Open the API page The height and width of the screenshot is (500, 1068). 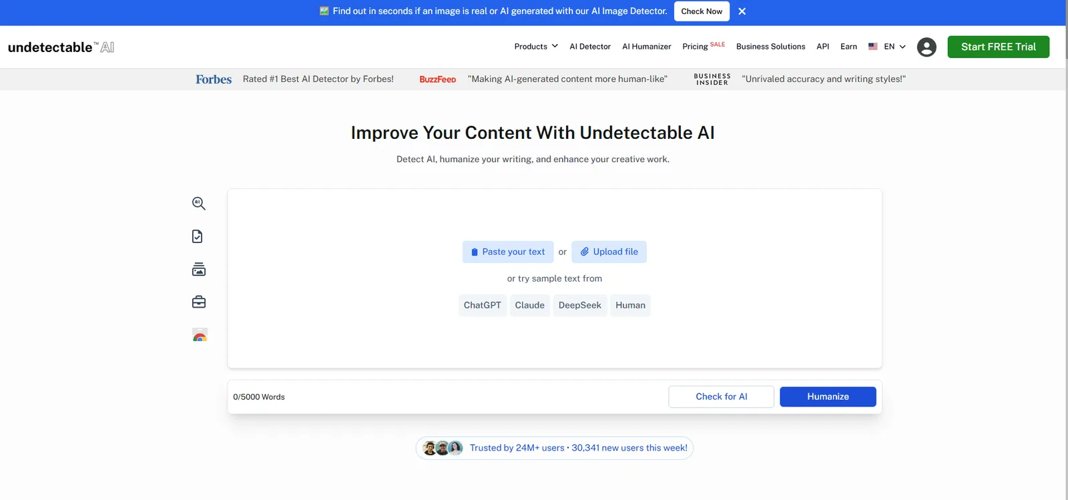click(823, 47)
